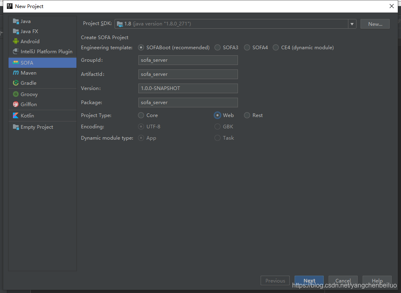Click the ArtifactId input field
401x293 pixels.
coord(188,74)
